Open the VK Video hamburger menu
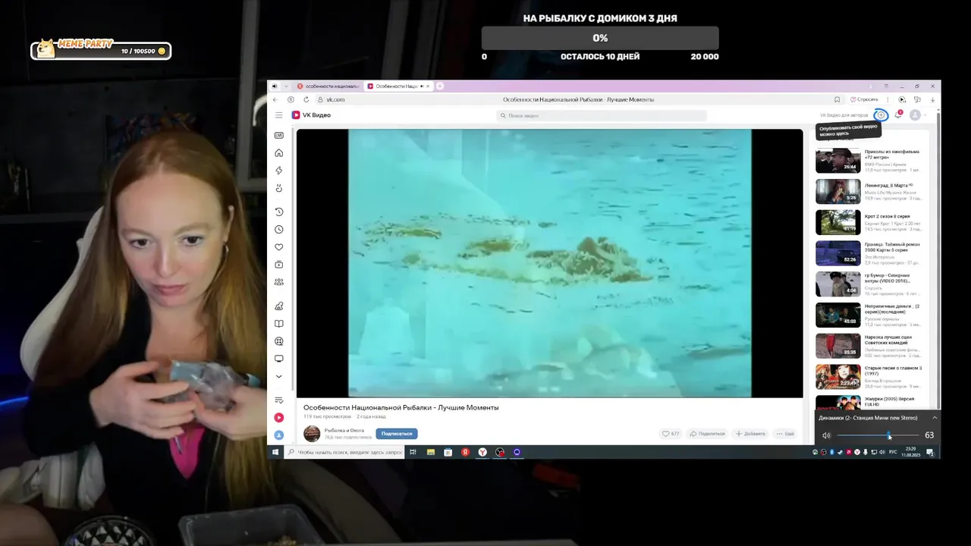971x546 pixels. pyautogui.click(x=278, y=115)
